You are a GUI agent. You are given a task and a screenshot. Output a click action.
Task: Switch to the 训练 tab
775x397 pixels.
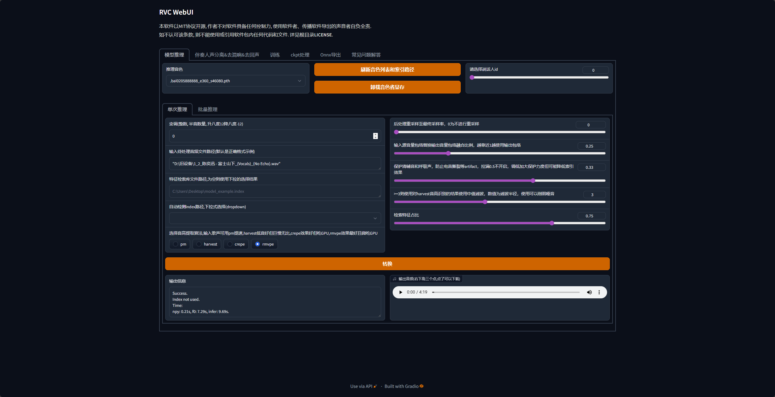tap(275, 55)
